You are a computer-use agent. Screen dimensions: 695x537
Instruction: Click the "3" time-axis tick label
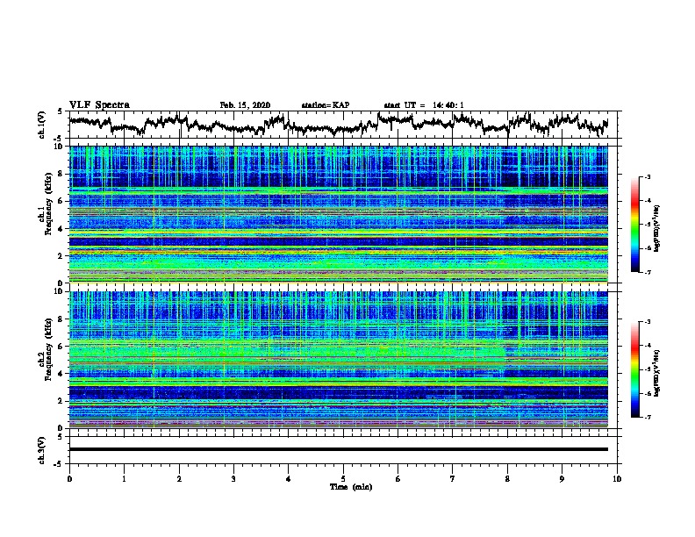[233, 478]
